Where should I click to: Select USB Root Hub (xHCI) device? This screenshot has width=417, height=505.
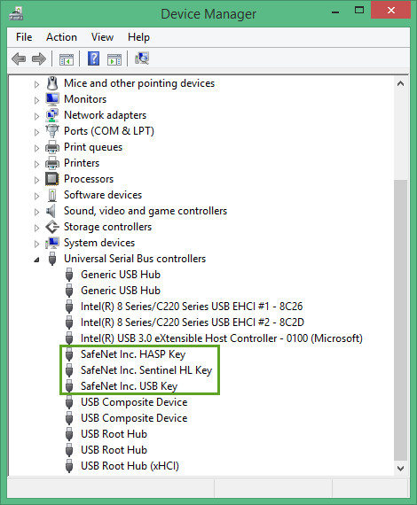[130, 466]
